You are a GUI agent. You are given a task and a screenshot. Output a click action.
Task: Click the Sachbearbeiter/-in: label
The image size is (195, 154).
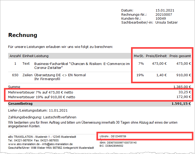tap(137, 22)
